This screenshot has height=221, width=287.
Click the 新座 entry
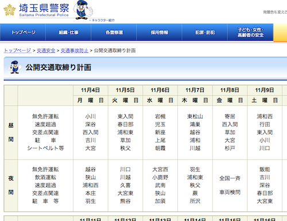(160, 132)
